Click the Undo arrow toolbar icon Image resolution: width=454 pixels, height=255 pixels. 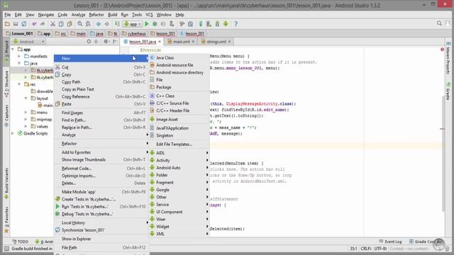pyautogui.click(x=34, y=24)
